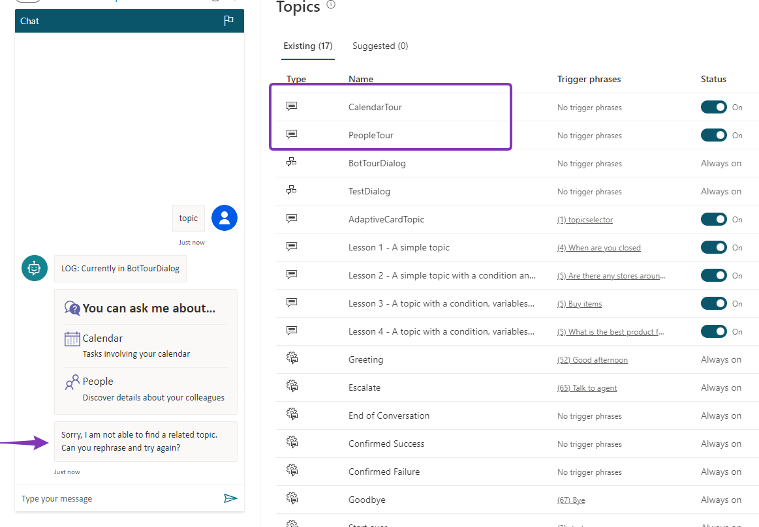Click the topic icon for Lesson 1 row
This screenshot has width=759, height=527.
(x=292, y=247)
